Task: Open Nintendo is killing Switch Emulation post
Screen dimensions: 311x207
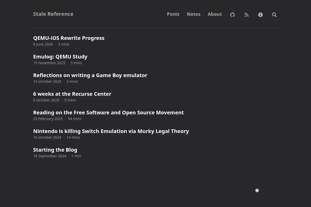Action: click(111, 131)
